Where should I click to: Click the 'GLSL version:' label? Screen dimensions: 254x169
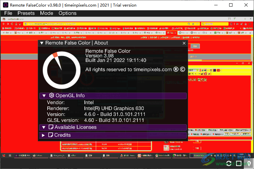[63, 120]
